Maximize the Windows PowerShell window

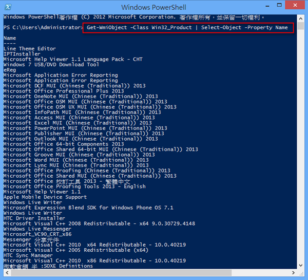279,5
